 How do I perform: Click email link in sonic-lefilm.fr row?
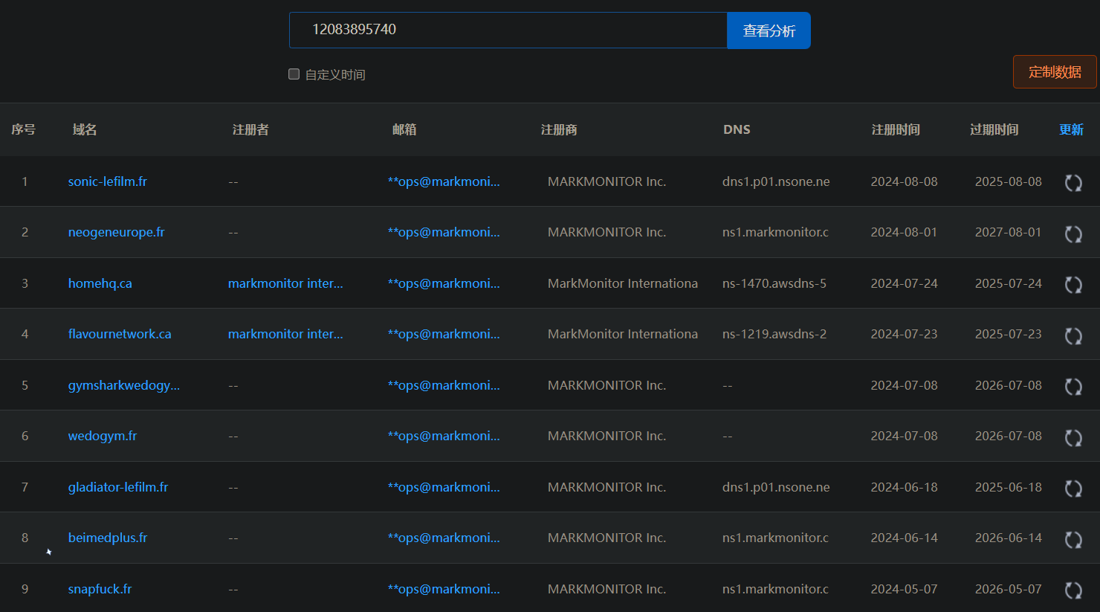click(x=444, y=181)
